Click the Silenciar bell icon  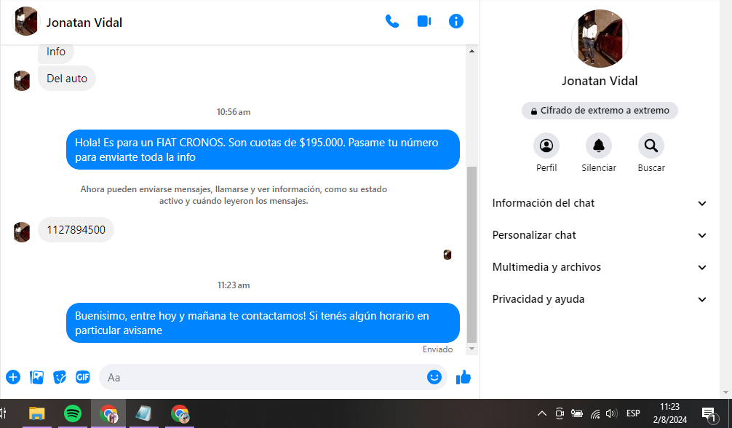tap(599, 146)
